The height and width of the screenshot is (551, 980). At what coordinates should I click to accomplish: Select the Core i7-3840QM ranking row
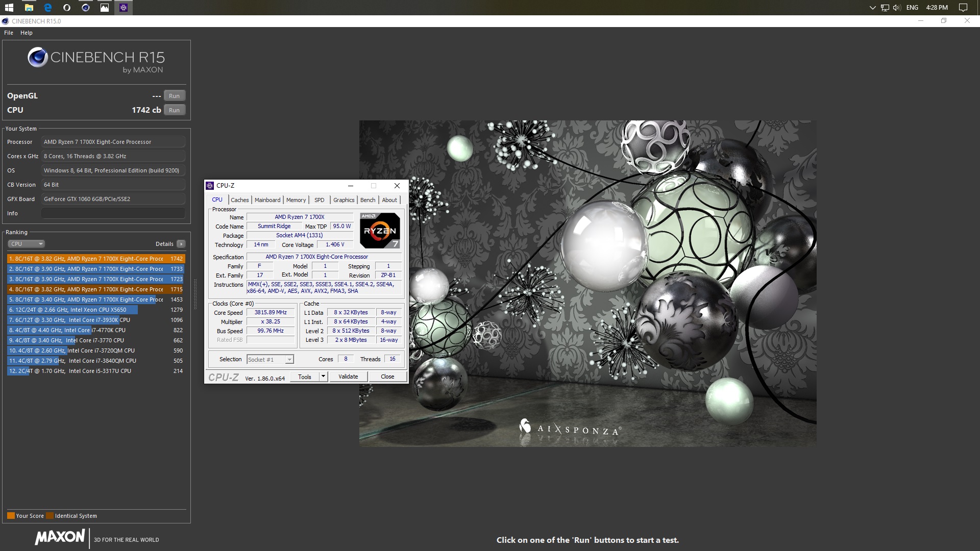pyautogui.click(x=96, y=361)
